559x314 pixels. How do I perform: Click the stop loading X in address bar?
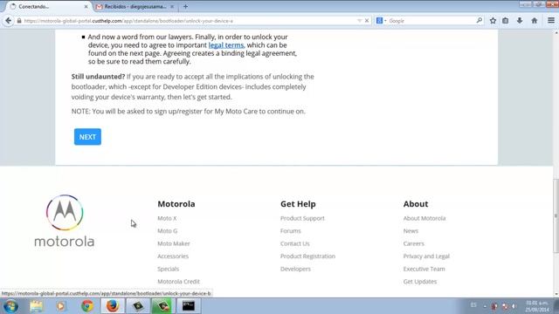tap(367, 21)
